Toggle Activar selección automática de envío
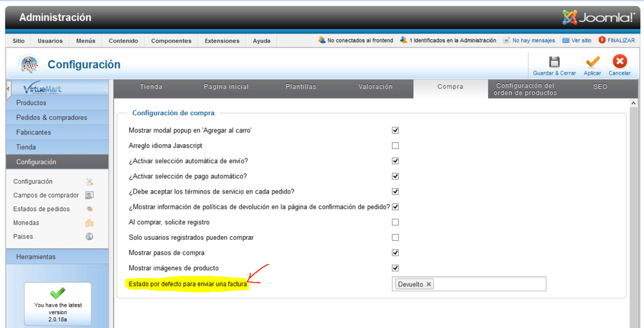Screen dimensions: 644x328 395,161
